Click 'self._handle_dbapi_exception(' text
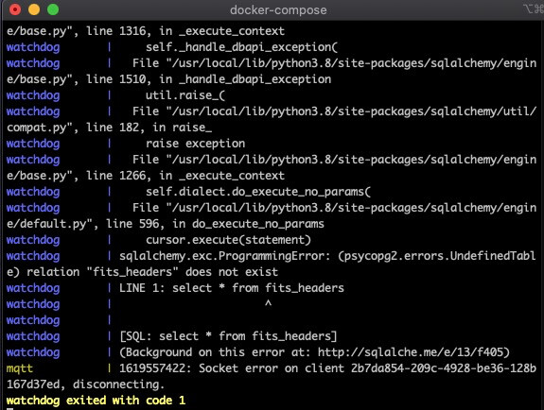The image size is (544, 410). point(241,47)
